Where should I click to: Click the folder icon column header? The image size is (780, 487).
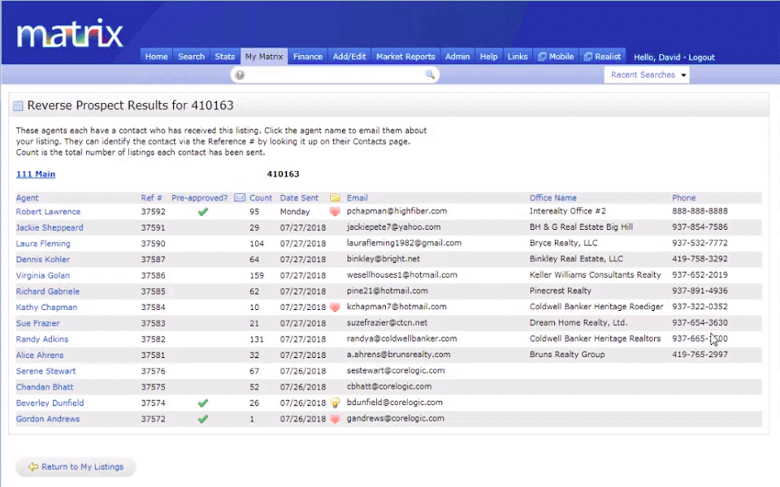[335, 198]
